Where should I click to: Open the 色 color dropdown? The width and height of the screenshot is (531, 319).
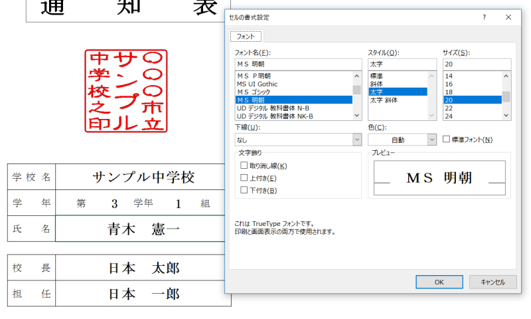point(432,140)
